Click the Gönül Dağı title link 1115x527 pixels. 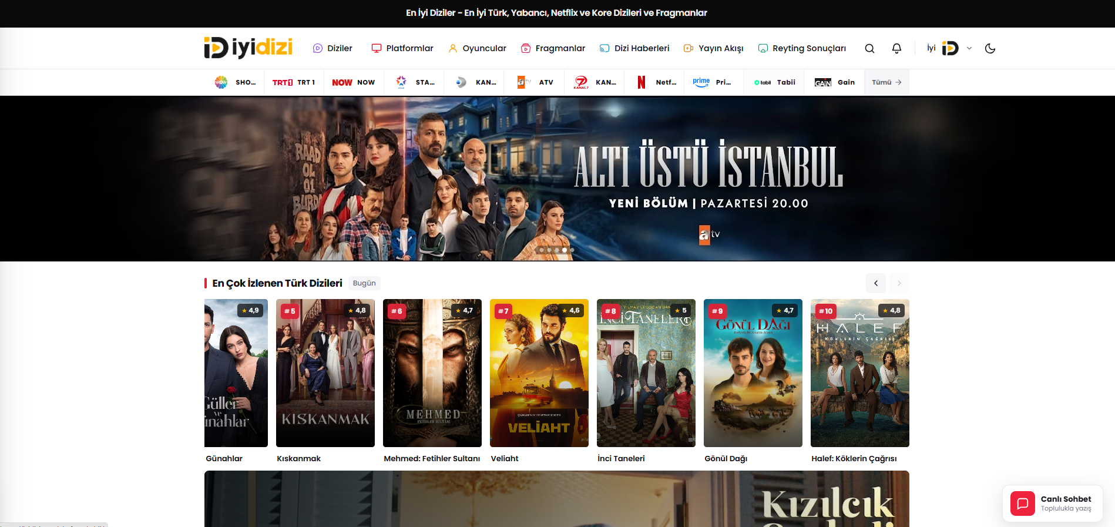point(726,459)
